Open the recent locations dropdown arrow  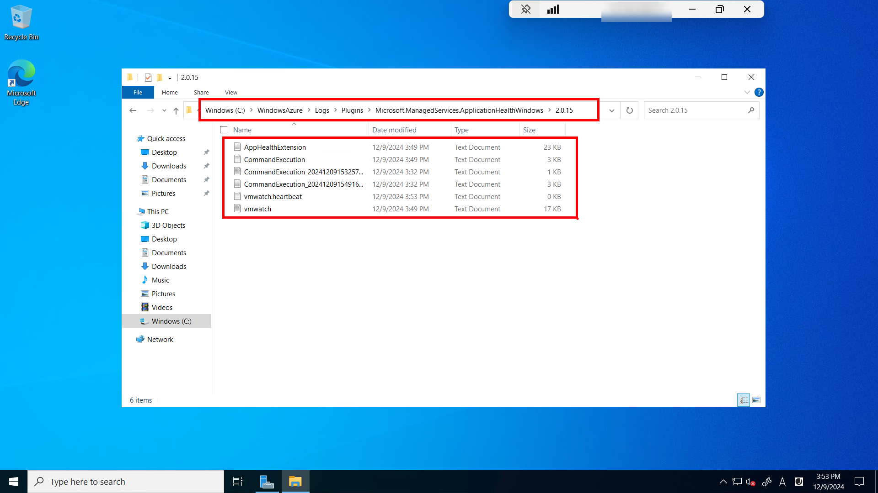click(164, 110)
